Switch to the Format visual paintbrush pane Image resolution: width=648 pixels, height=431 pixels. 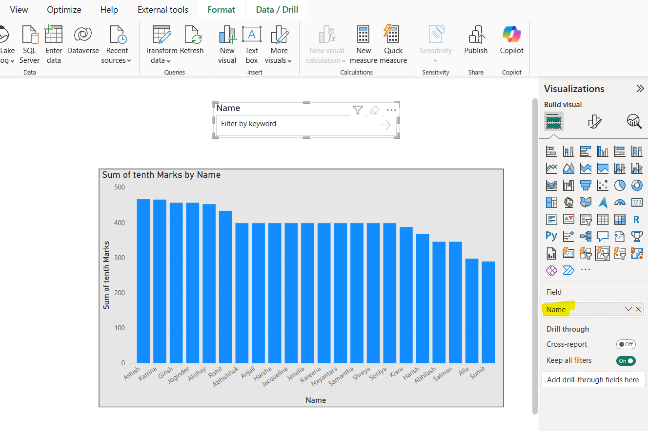(595, 121)
